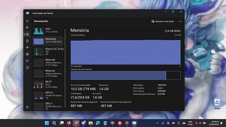Click the volume speaker tray icon
Image resolution: width=226 pixels, height=127 pixels.
pos(200,123)
